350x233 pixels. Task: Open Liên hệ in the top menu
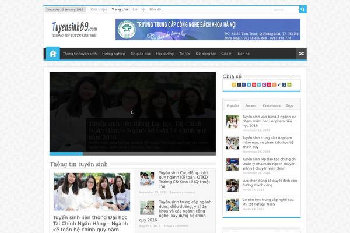[x=138, y=9]
